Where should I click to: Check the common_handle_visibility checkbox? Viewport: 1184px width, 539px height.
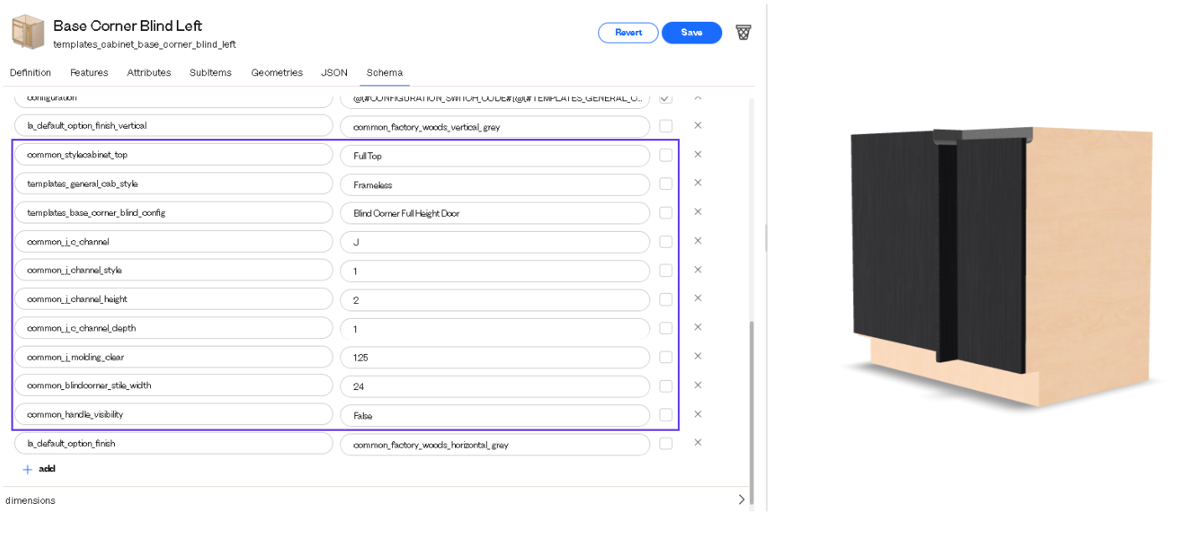click(x=665, y=414)
